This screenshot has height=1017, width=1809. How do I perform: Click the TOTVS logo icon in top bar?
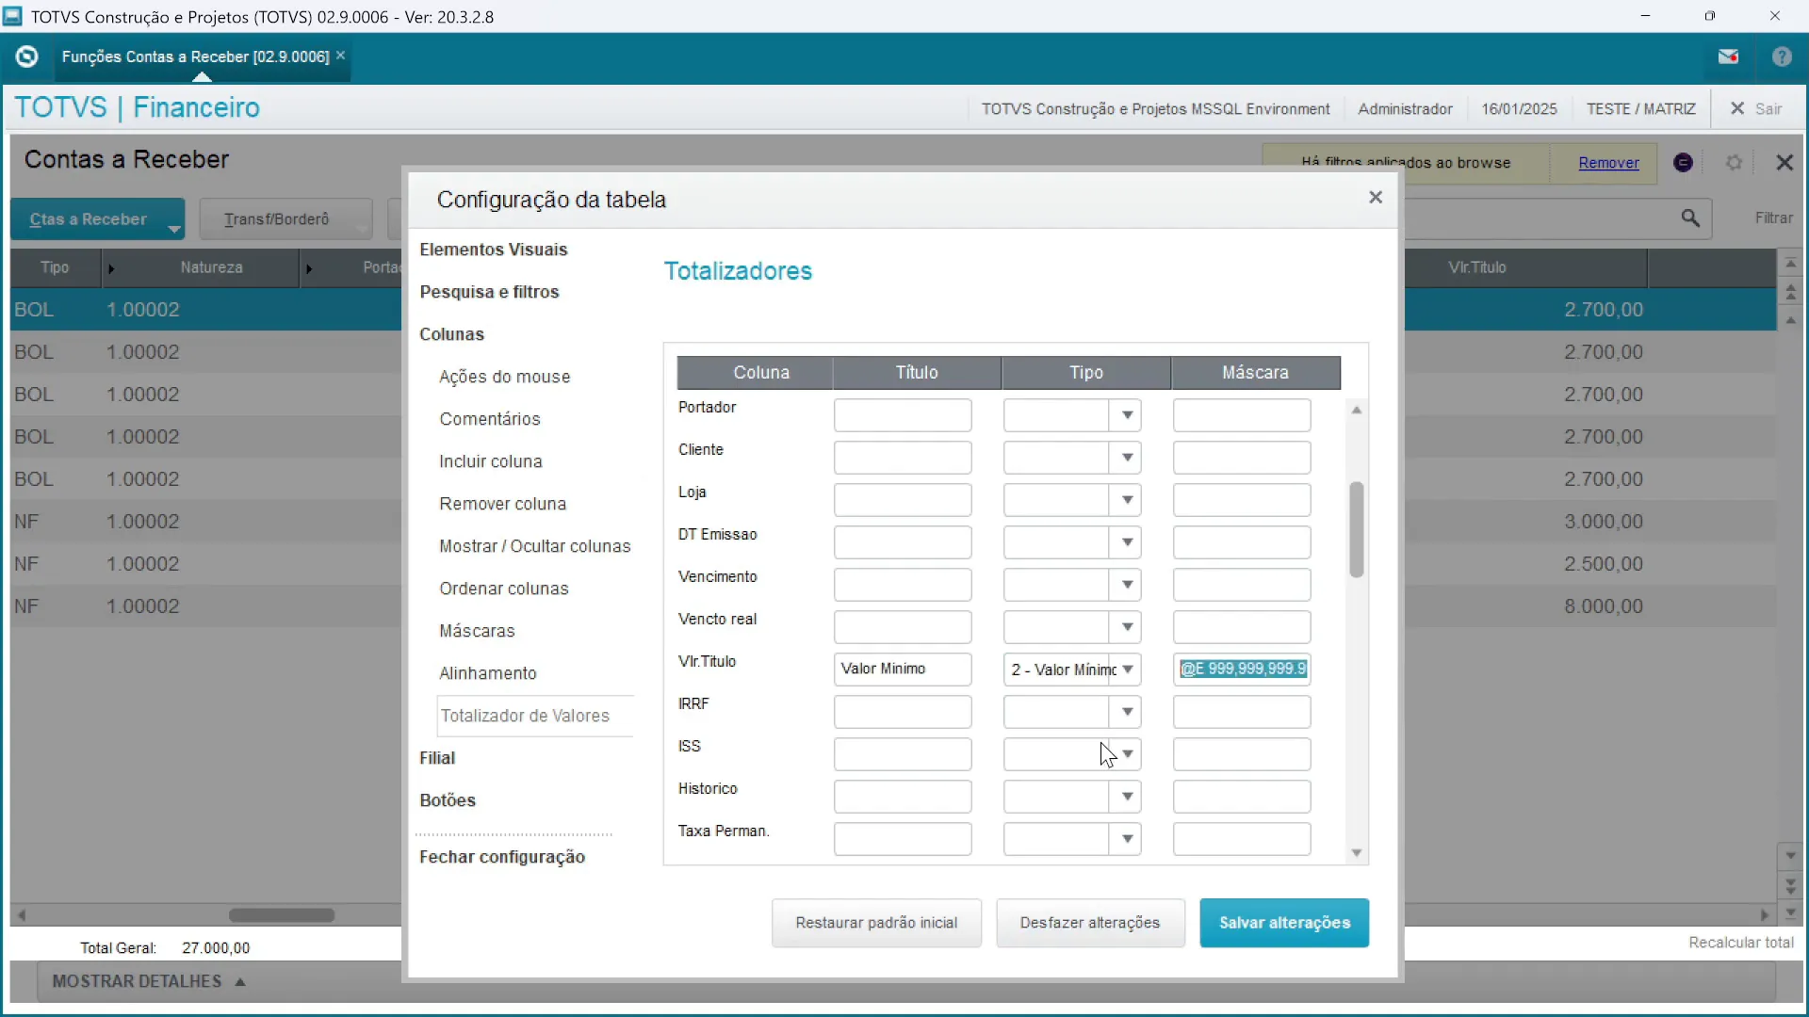[26, 56]
